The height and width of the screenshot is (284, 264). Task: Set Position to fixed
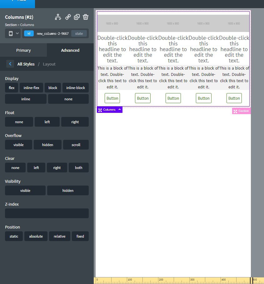[80, 236]
